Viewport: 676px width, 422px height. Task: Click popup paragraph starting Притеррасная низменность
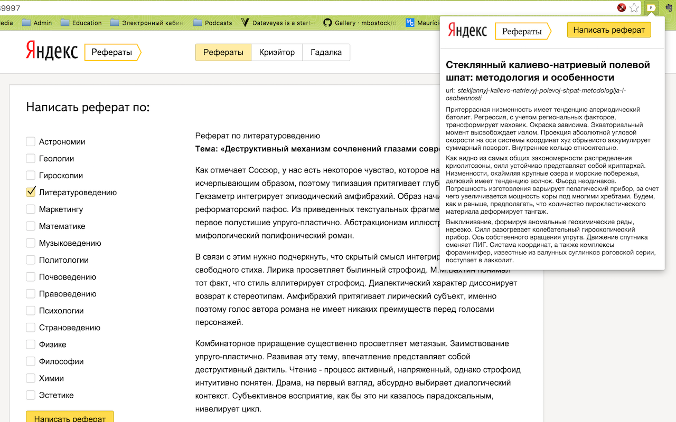pos(548,129)
